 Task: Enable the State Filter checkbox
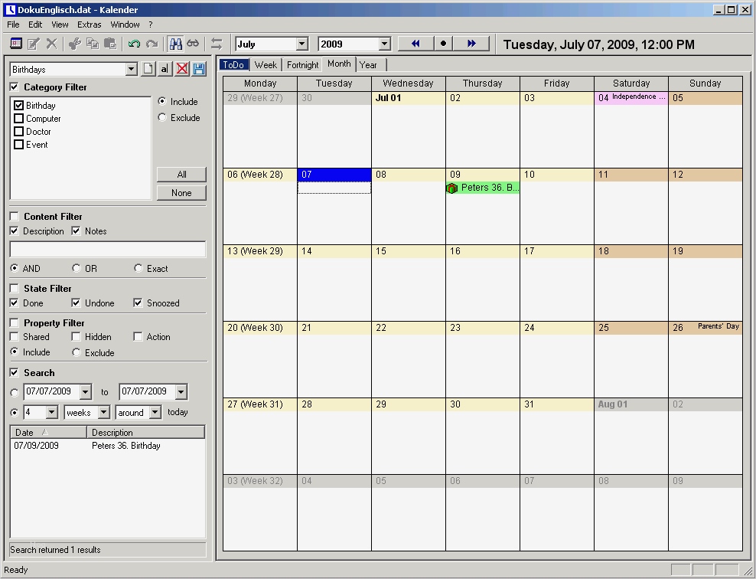(15, 289)
